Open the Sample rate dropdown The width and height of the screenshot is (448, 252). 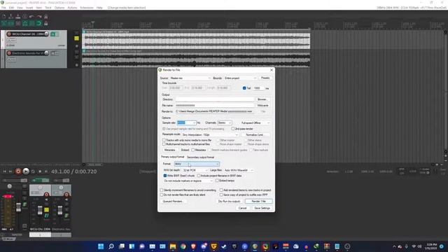[x=187, y=123]
